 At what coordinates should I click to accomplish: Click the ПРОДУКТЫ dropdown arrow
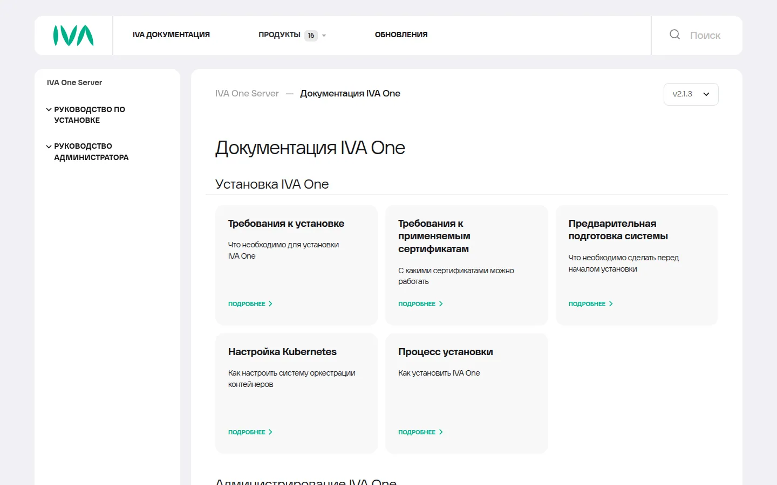coord(324,36)
